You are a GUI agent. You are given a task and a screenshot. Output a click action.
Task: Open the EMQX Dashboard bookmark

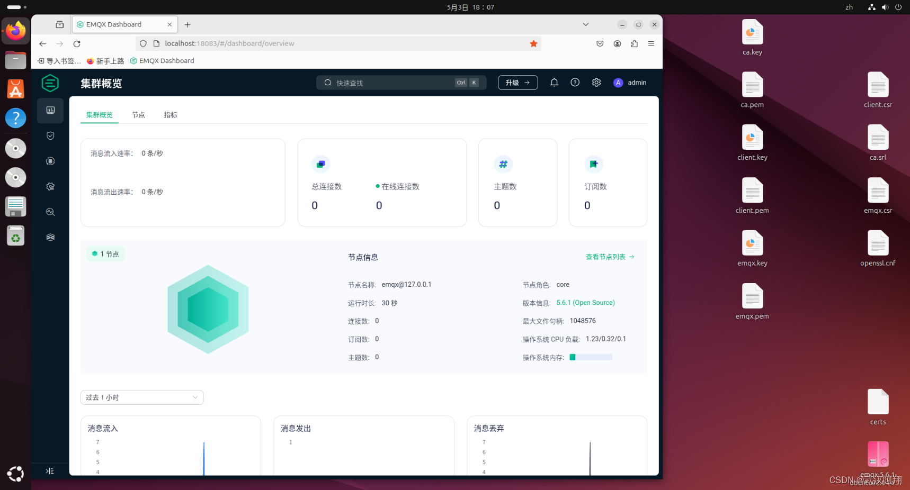coord(162,61)
